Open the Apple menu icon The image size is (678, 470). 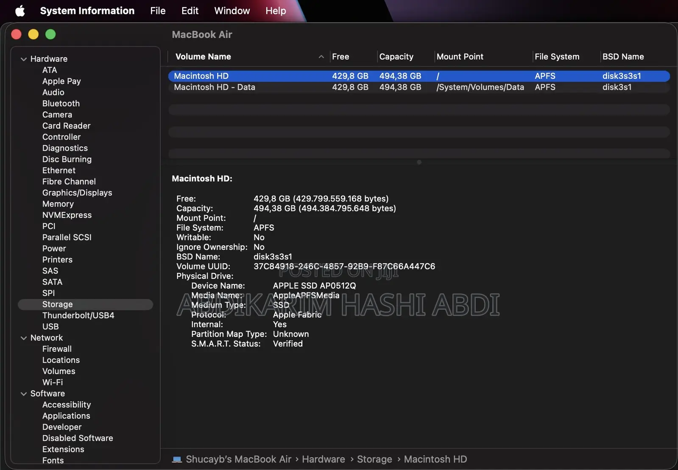pyautogui.click(x=20, y=11)
